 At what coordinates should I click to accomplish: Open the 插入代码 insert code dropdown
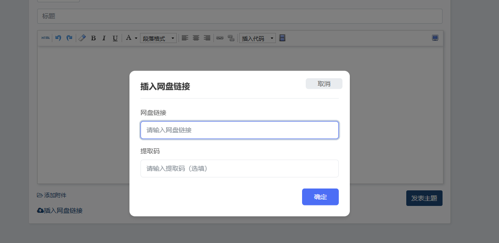pos(258,38)
